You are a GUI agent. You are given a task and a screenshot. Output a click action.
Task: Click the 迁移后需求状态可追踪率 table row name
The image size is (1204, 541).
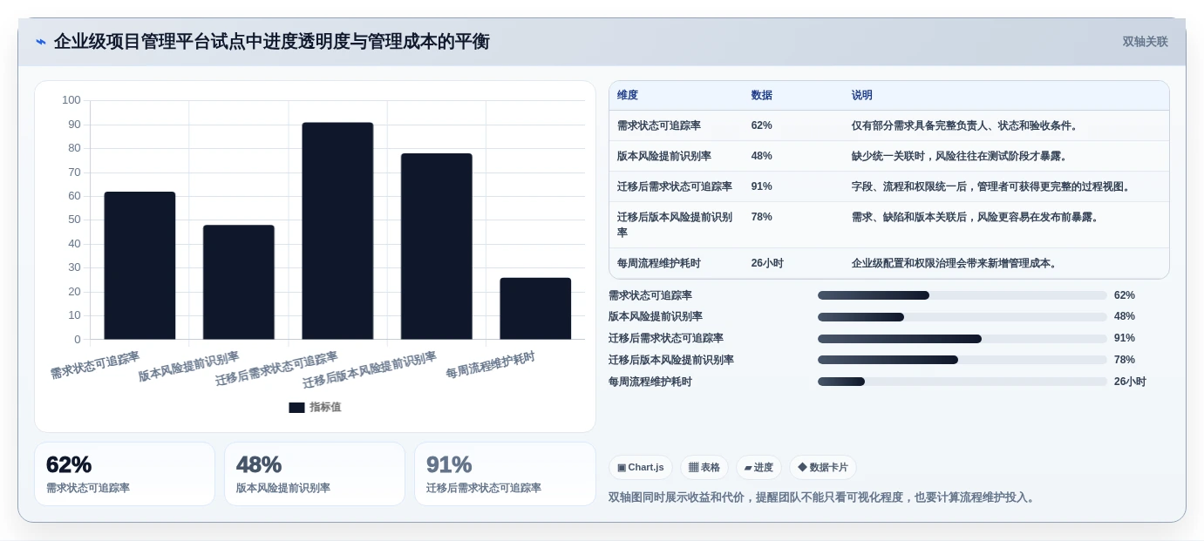pyautogui.click(x=675, y=186)
